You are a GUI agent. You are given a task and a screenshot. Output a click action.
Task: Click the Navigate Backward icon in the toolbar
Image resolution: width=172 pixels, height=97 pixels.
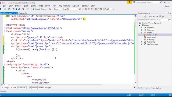pos(1,9)
